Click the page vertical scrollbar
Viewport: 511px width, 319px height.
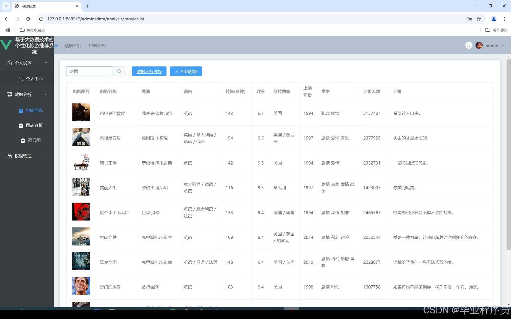[508, 154]
